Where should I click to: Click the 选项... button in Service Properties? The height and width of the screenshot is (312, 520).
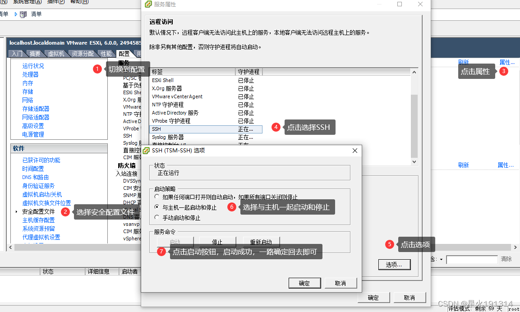[x=394, y=265]
